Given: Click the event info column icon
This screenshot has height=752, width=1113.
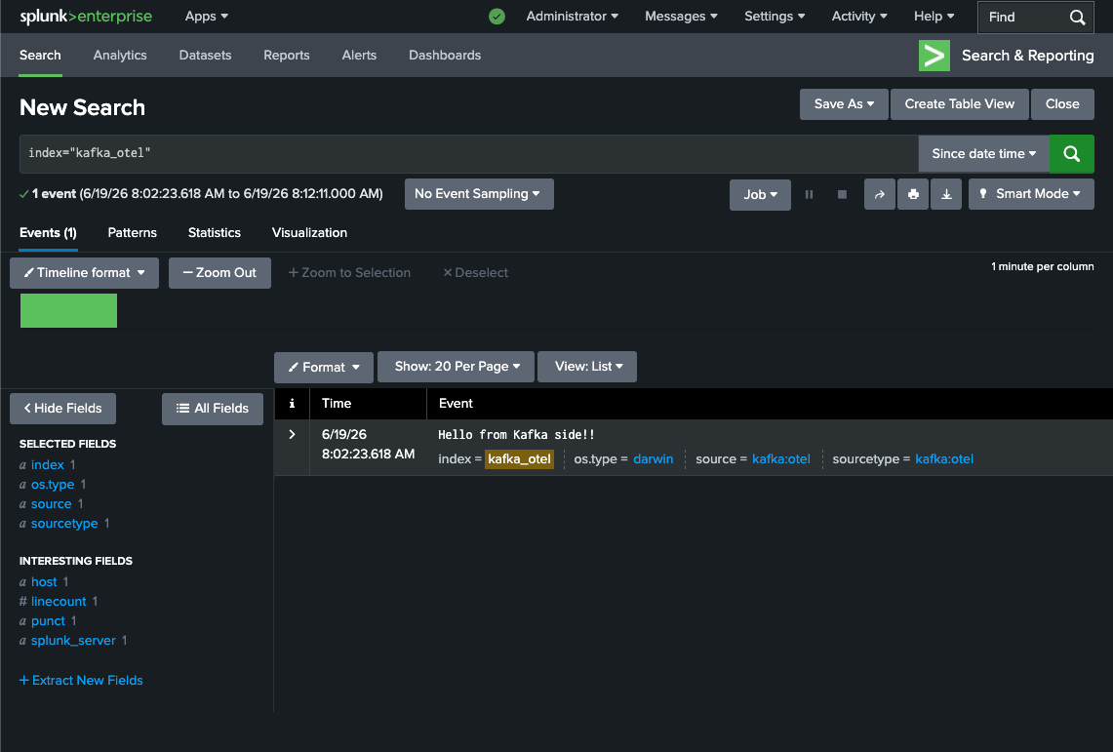Looking at the screenshot, I should pyautogui.click(x=292, y=403).
